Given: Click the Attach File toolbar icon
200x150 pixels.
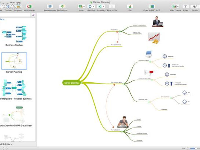Looking at the screenshot, I should [112, 6].
